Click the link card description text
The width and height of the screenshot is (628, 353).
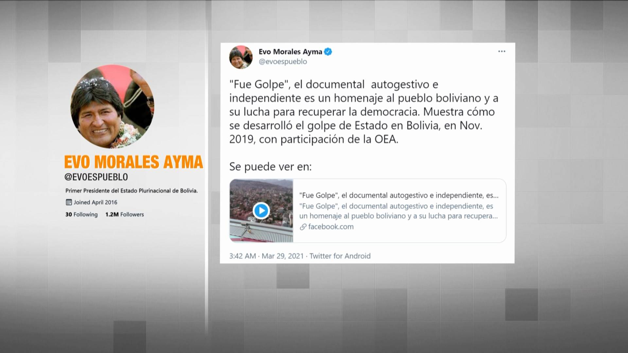pyautogui.click(x=399, y=211)
